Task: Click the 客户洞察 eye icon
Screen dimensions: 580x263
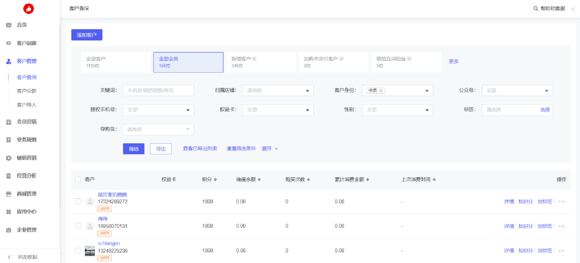Action: [x=9, y=43]
